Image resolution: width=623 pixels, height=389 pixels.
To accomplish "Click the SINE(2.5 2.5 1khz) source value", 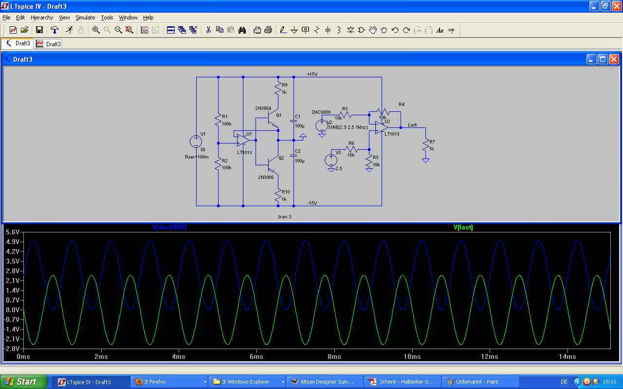I will [348, 127].
